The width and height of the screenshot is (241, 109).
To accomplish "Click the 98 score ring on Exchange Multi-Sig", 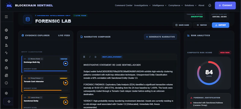I will [65, 64].
